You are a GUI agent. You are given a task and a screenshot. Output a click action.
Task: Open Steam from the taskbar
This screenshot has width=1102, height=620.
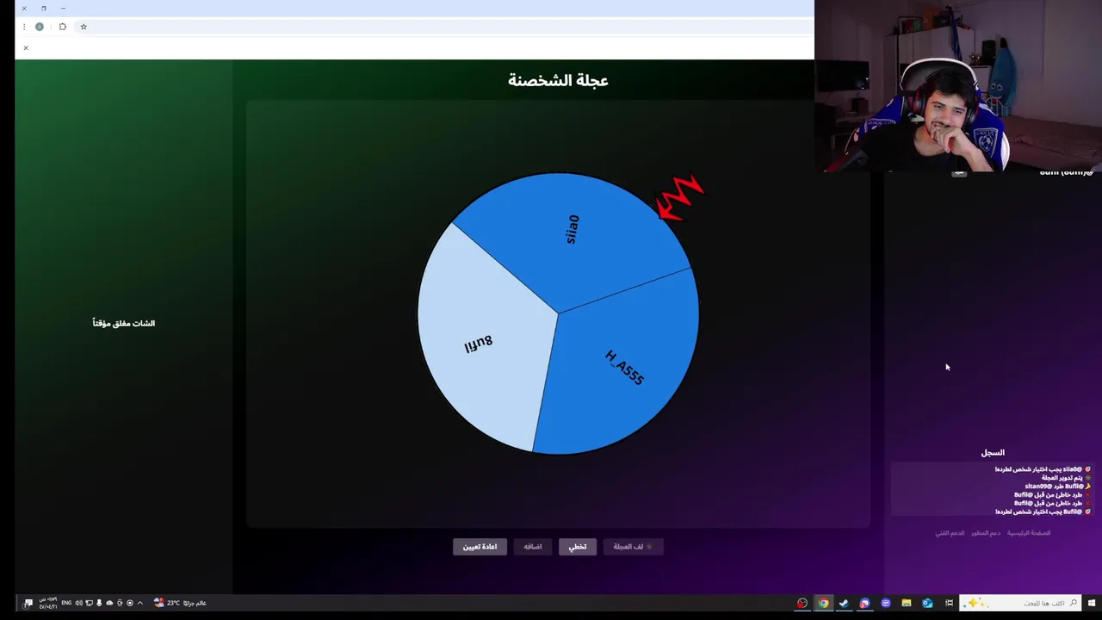coord(844,603)
